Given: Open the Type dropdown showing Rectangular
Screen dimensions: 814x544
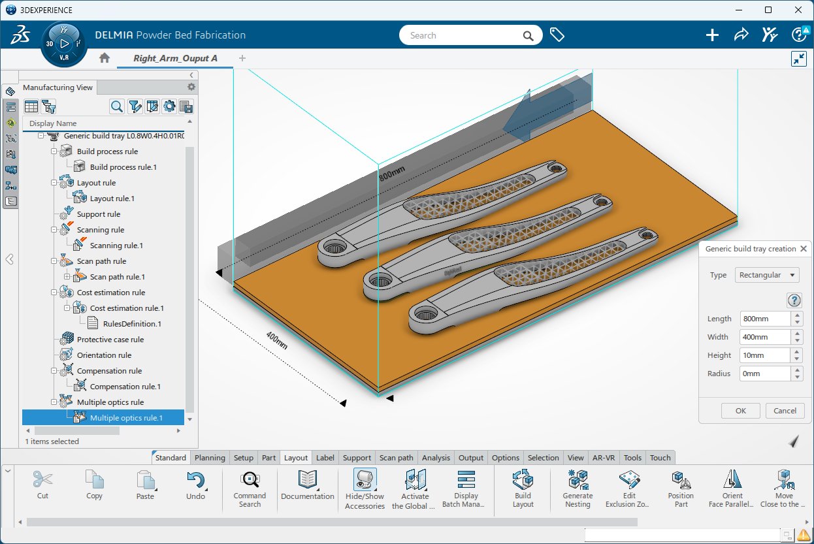Looking at the screenshot, I should 767,275.
